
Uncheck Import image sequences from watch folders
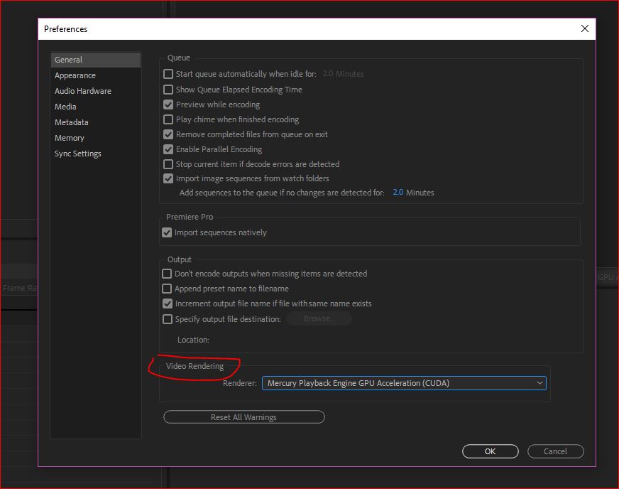point(168,178)
